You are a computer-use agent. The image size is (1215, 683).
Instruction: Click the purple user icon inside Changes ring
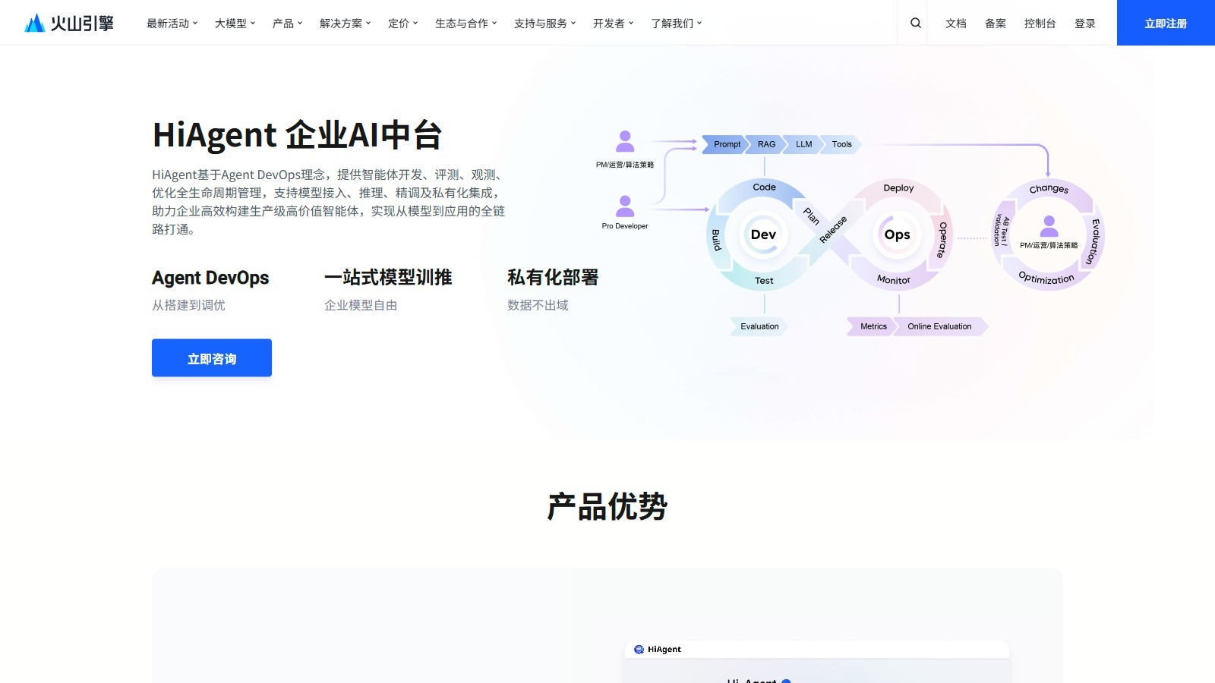click(x=1049, y=225)
